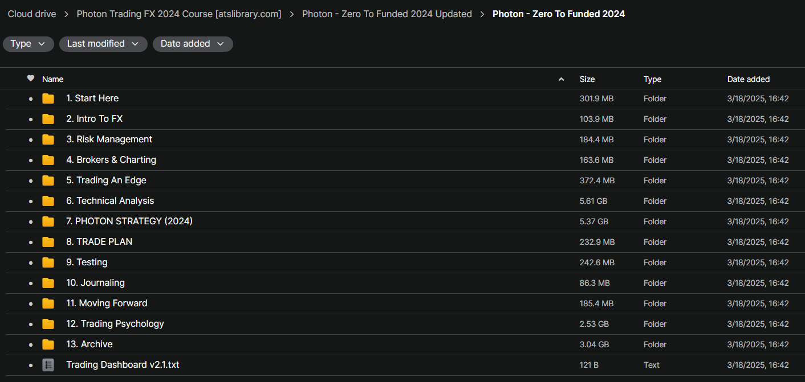Image resolution: width=805 pixels, height=382 pixels.
Task: Open Photon - Zero To Funded 2024 Updated breadcrumb
Action: [x=387, y=14]
